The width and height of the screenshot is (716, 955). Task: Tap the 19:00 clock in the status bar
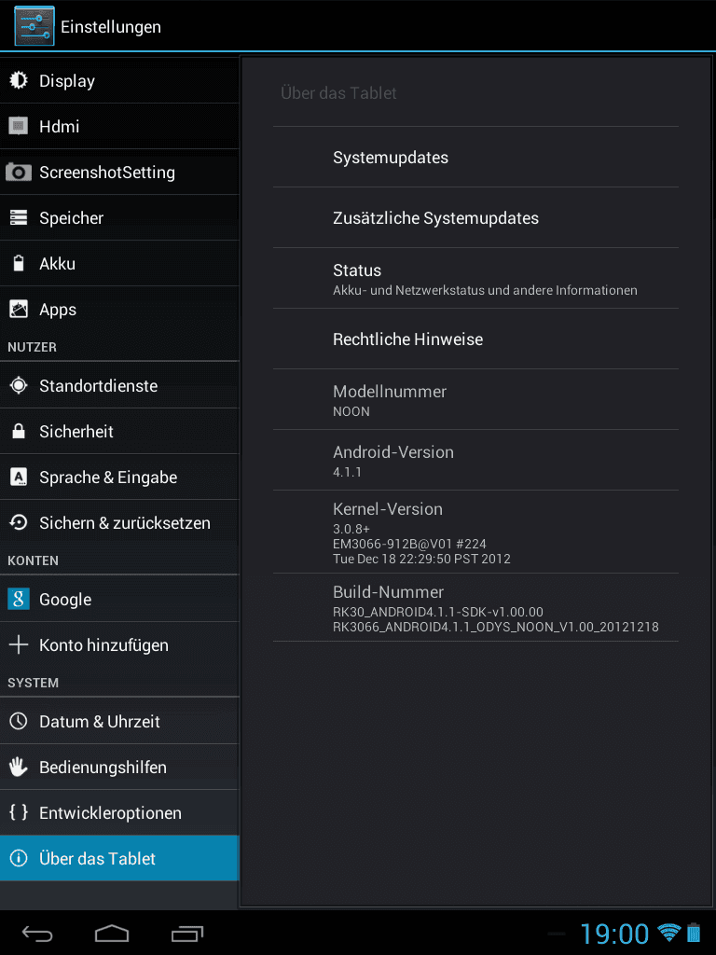coord(614,934)
